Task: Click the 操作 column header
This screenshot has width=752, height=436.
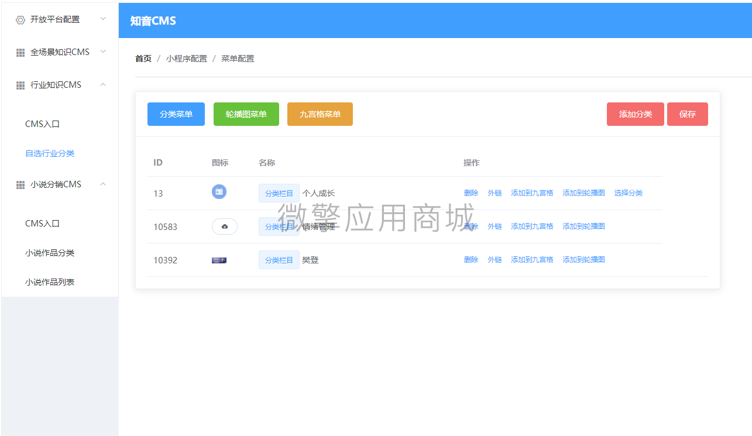Action: click(x=472, y=163)
